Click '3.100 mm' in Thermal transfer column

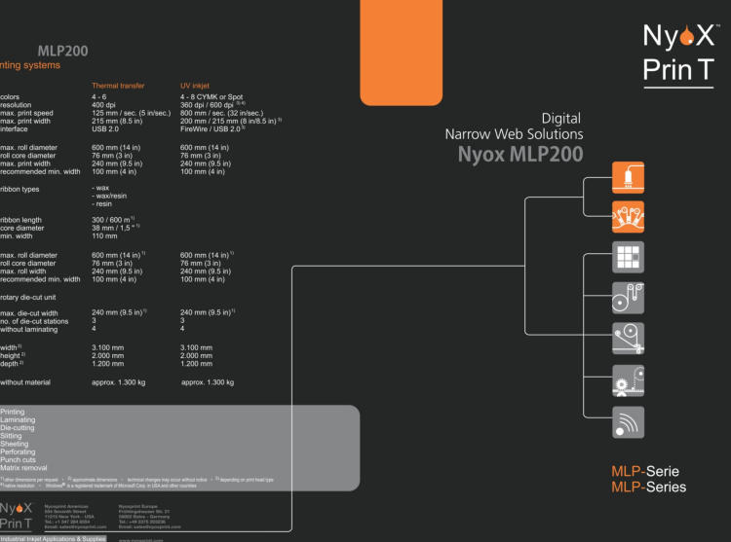point(107,347)
